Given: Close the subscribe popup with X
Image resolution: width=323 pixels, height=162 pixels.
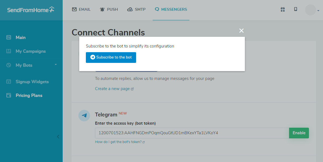Looking at the screenshot, I should [242, 31].
